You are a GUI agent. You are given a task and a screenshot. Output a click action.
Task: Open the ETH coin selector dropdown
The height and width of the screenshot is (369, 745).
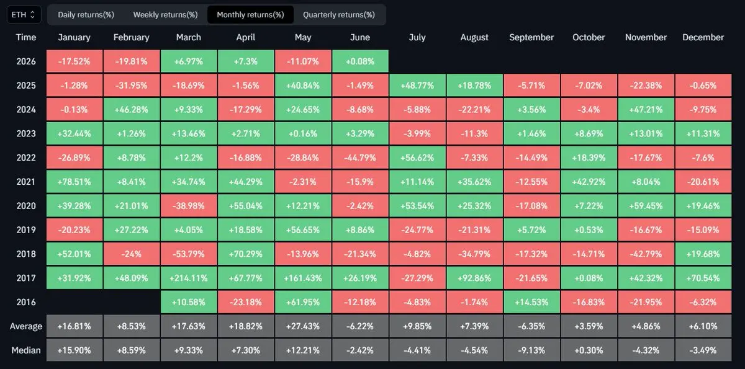24,14
